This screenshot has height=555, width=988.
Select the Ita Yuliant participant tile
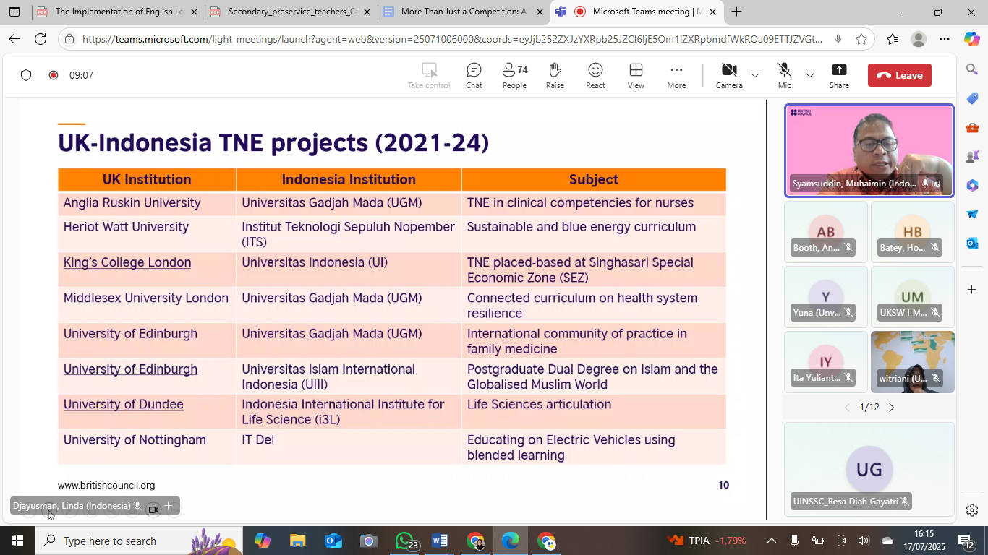coord(826,362)
